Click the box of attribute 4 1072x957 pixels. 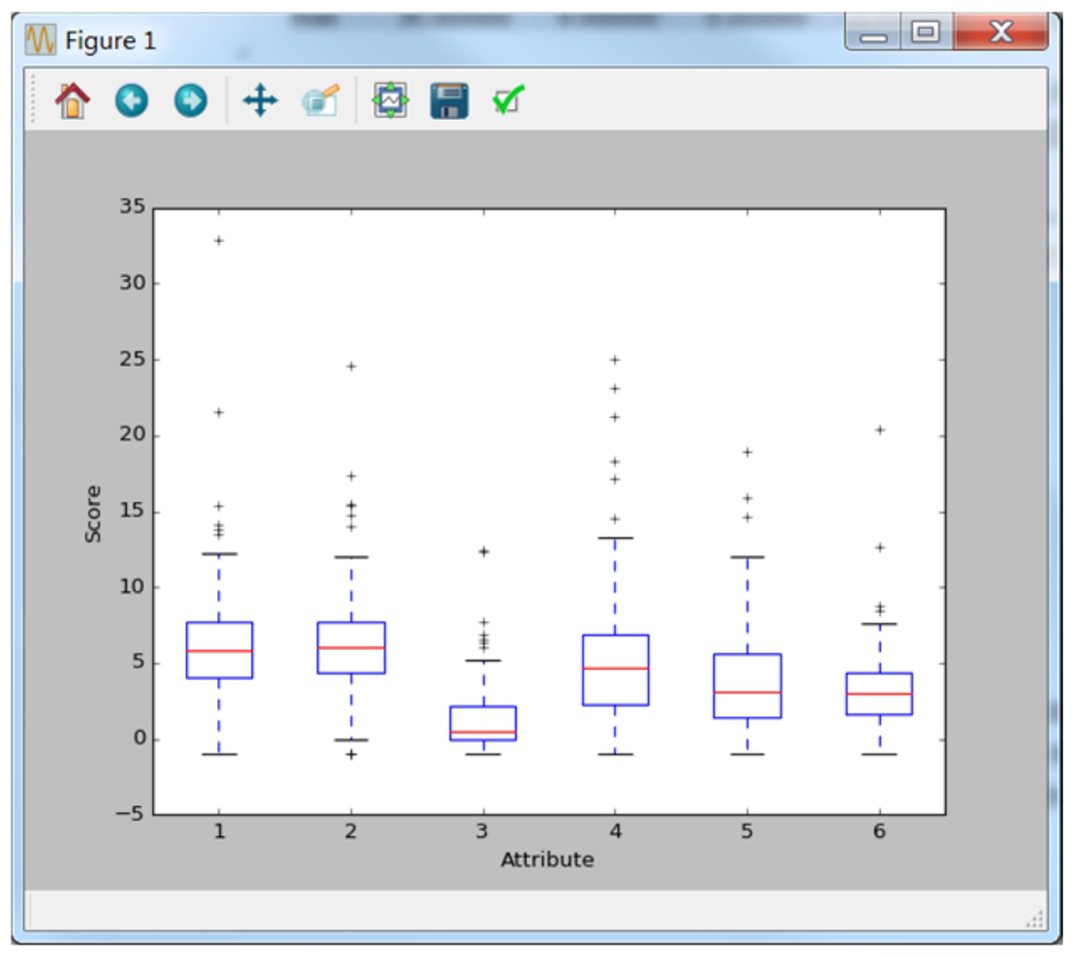coord(615,670)
